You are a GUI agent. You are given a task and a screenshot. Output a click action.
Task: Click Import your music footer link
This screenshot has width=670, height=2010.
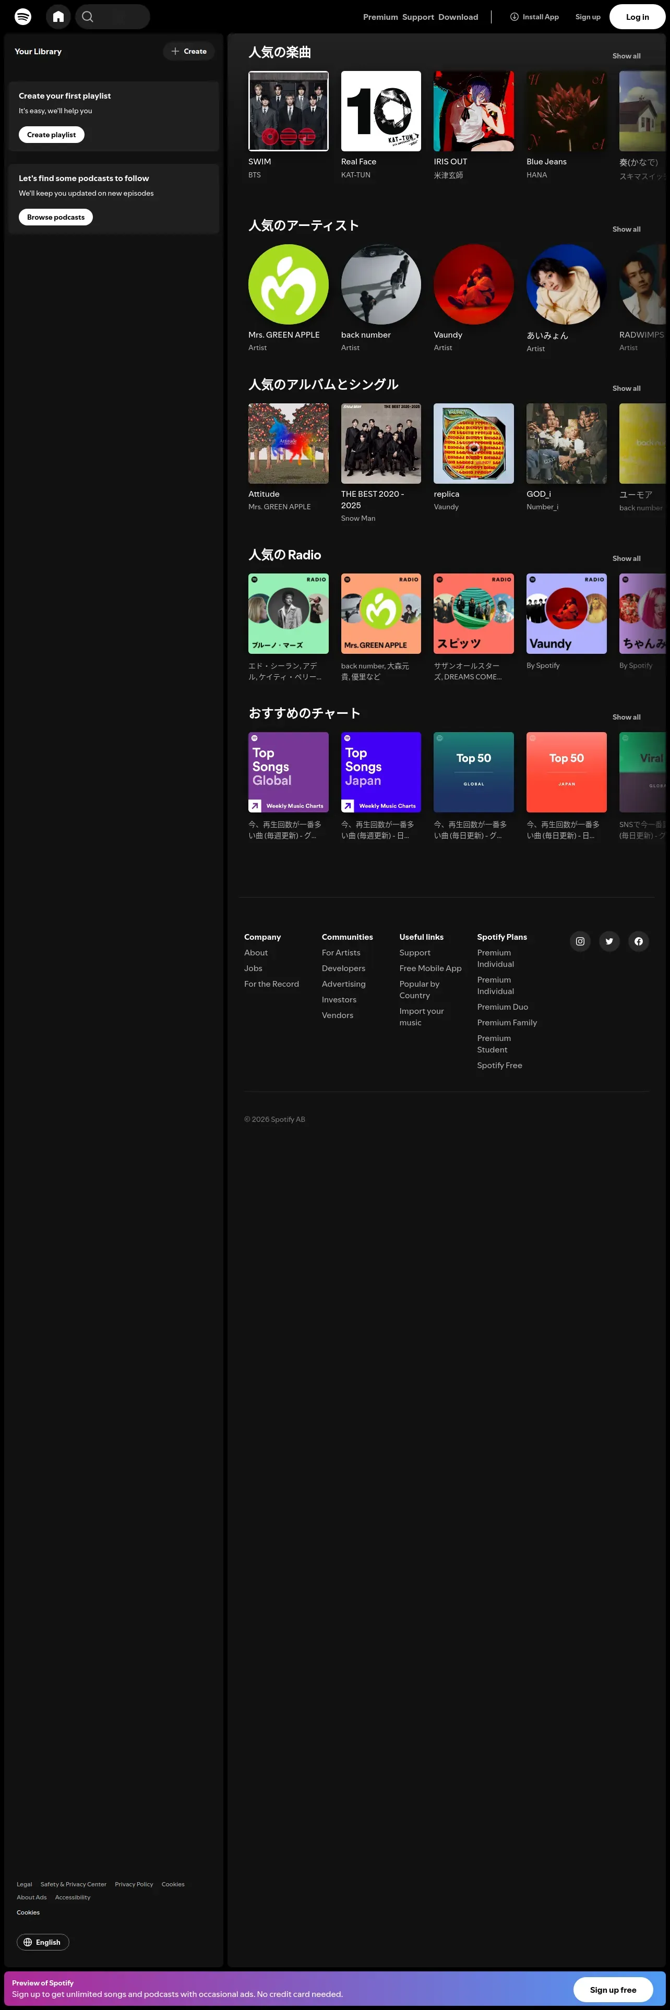[421, 1016]
